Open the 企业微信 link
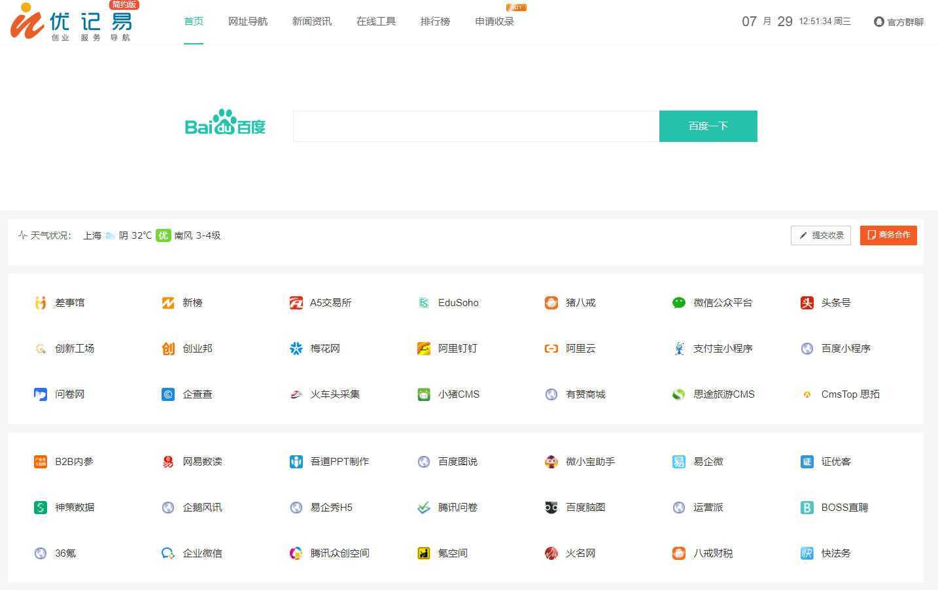The width and height of the screenshot is (938, 590). pos(202,553)
